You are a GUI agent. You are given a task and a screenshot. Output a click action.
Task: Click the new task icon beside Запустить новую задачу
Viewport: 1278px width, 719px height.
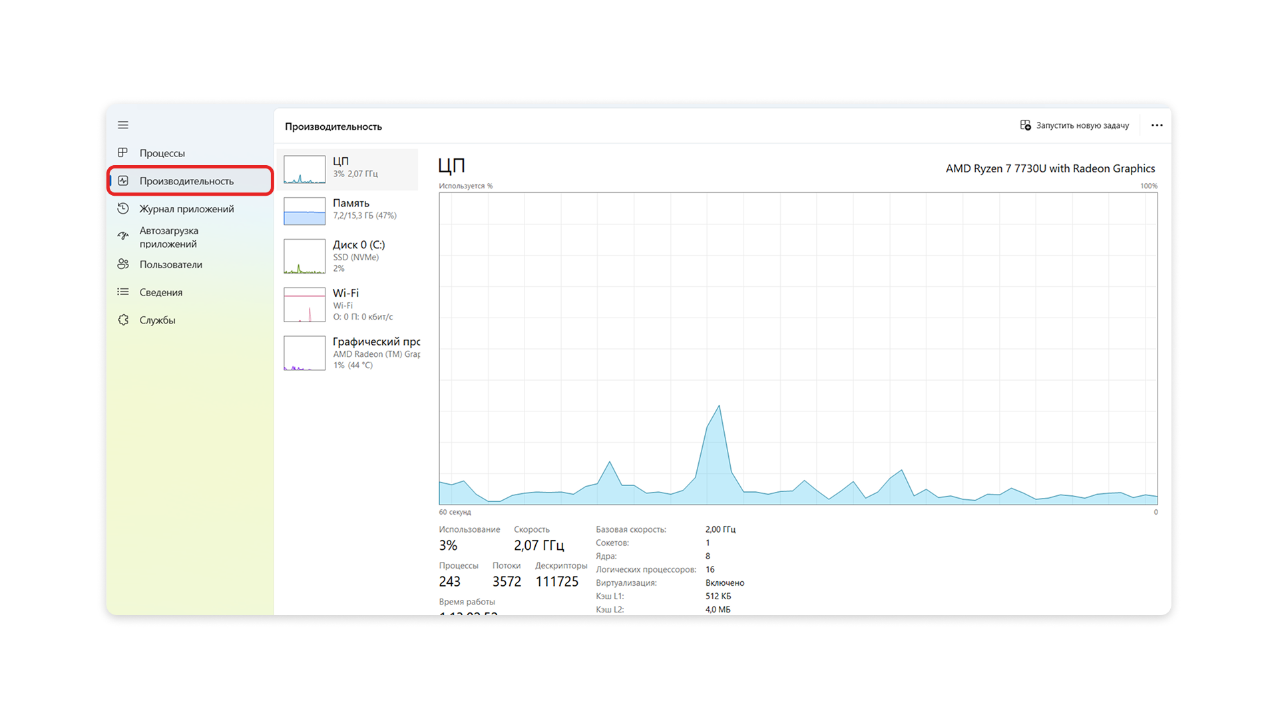(x=1025, y=125)
